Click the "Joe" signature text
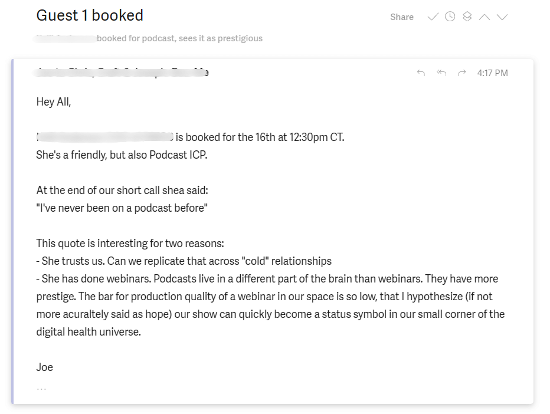550x414 pixels. pyautogui.click(x=45, y=367)
